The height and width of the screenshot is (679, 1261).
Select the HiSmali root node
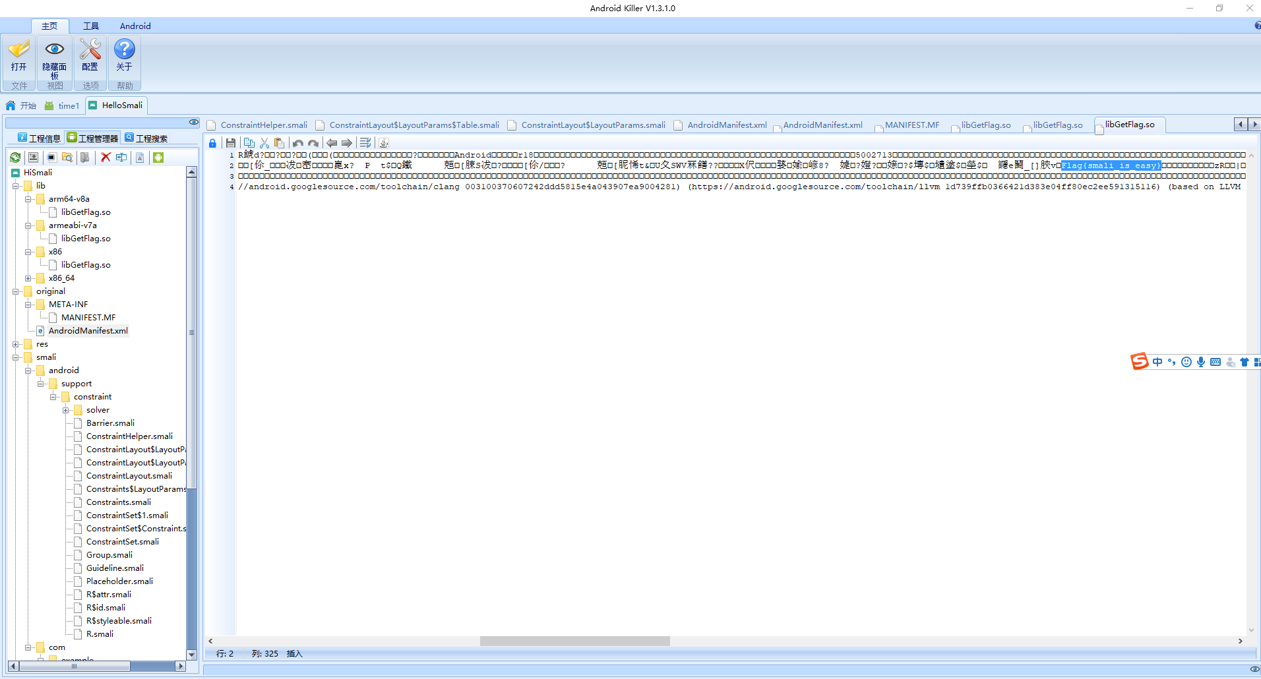38,173
